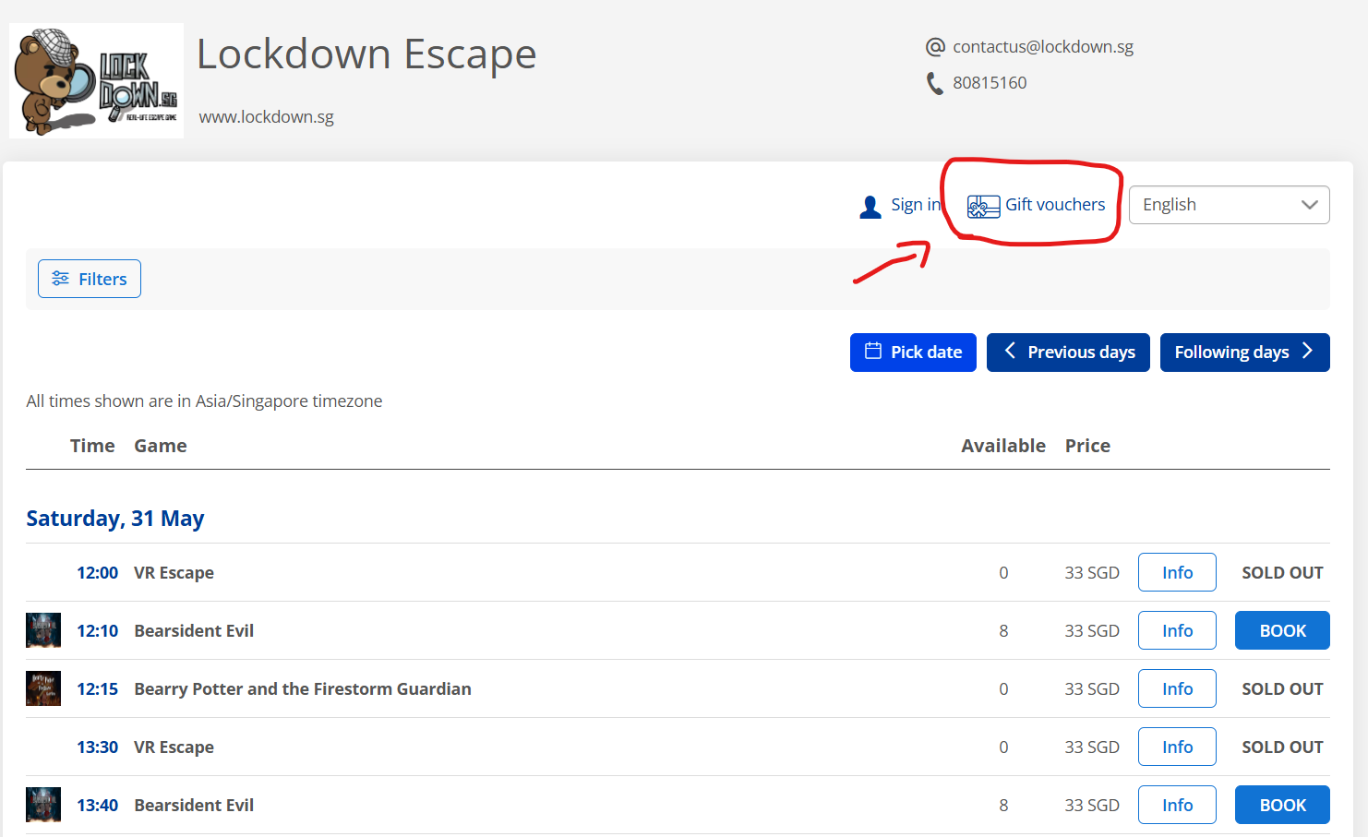Viewport: 1368px width, 837px height.
Task: Open the Sign in link
Action: (916, 205)
